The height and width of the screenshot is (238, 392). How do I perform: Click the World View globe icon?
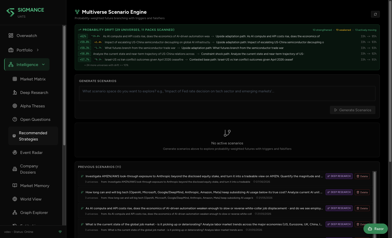click(15, 199)
